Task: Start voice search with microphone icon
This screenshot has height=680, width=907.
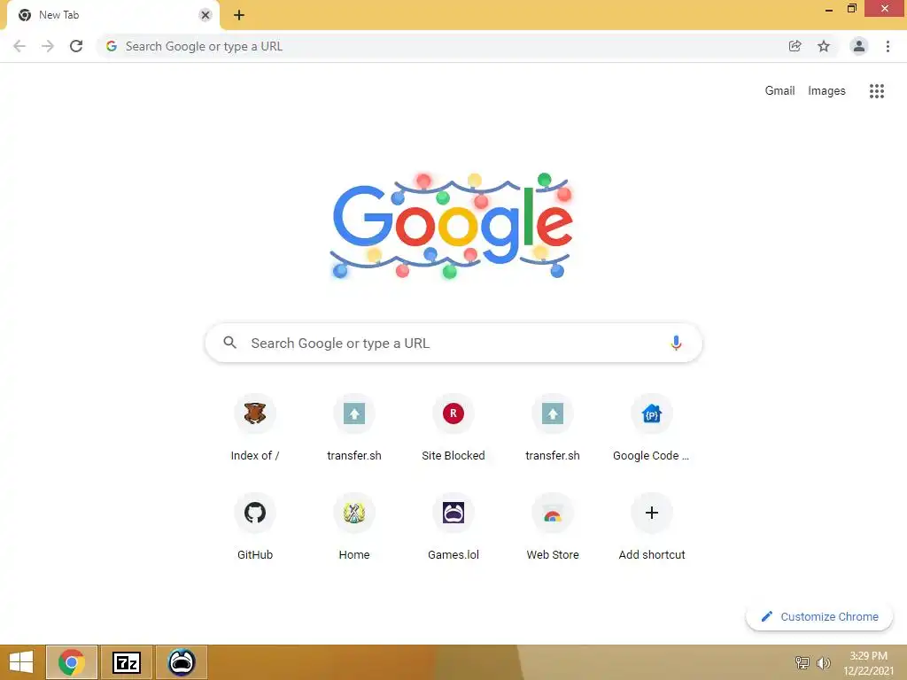Action: [676, 343]
